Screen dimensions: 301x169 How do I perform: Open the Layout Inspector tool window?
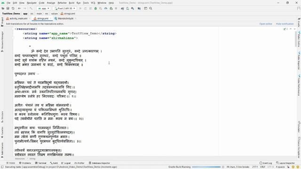pos(285,163)
